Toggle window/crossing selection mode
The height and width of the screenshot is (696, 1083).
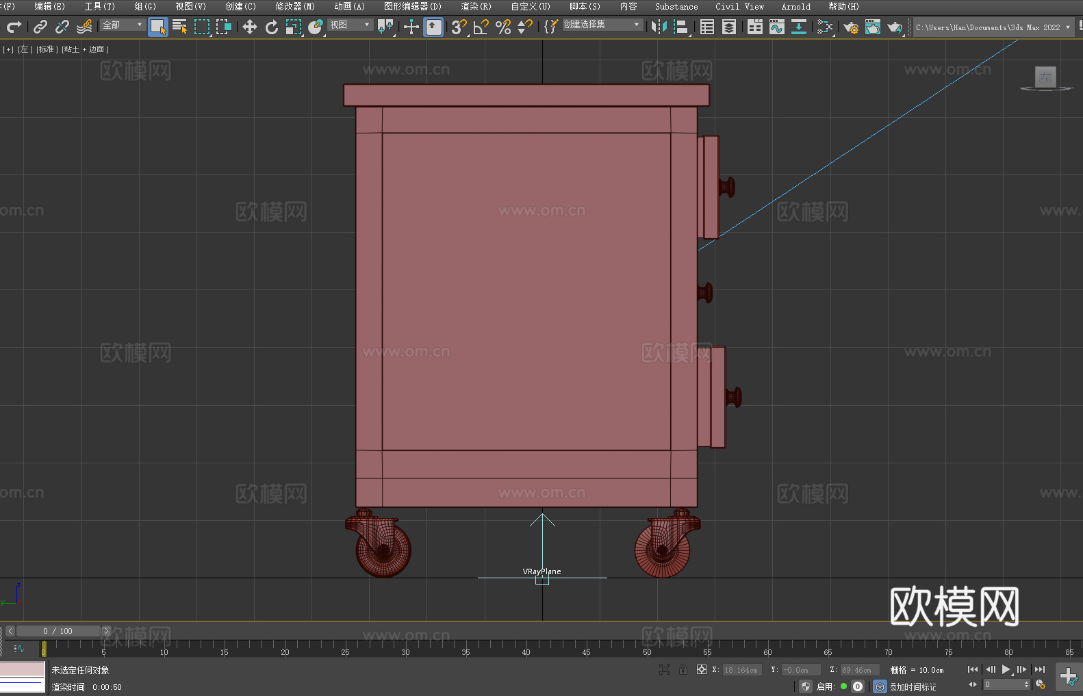pyautogui.click(x=224, y=27)
